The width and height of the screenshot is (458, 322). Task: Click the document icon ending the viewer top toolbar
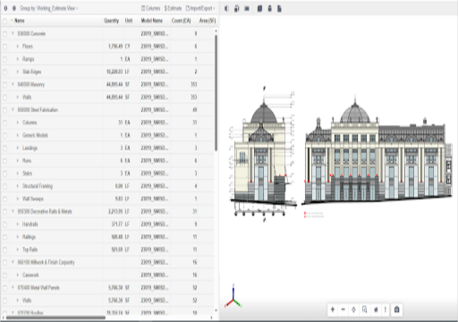tap(279, 9)
